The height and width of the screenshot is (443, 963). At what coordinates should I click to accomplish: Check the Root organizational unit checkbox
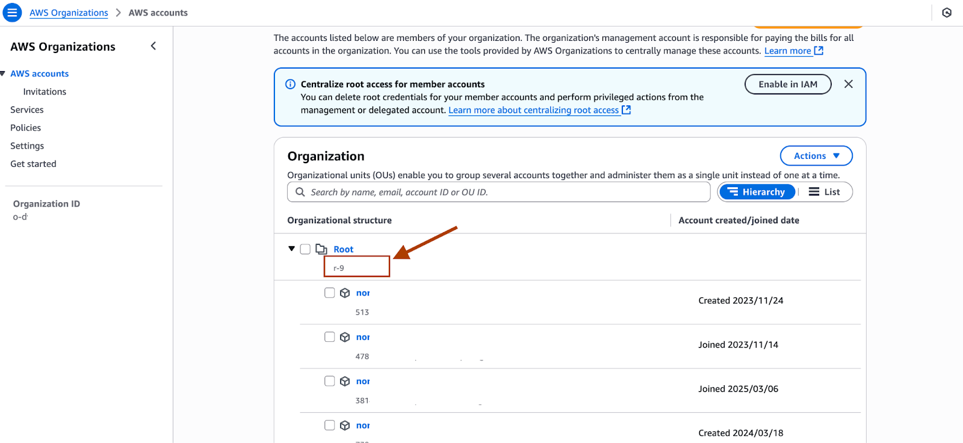(x=305, y=249)
